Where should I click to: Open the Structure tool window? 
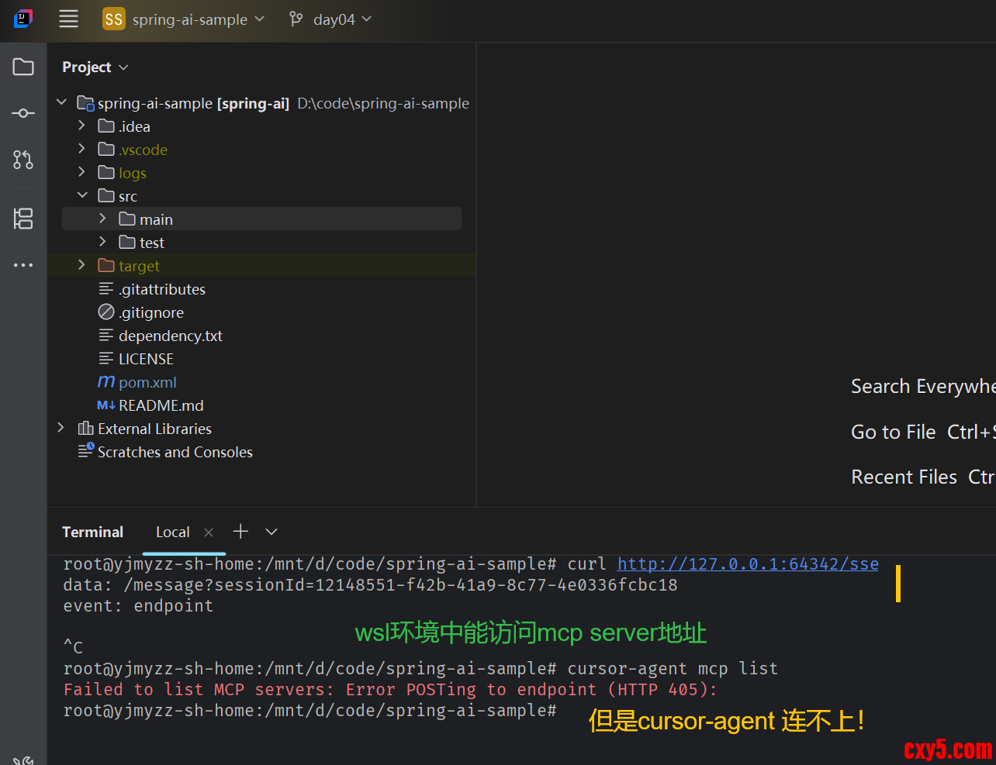point(23,219)
